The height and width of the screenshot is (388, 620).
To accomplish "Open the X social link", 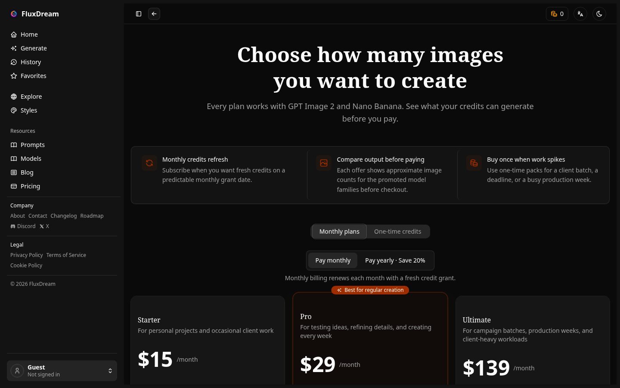I will (x=44, y=226).
